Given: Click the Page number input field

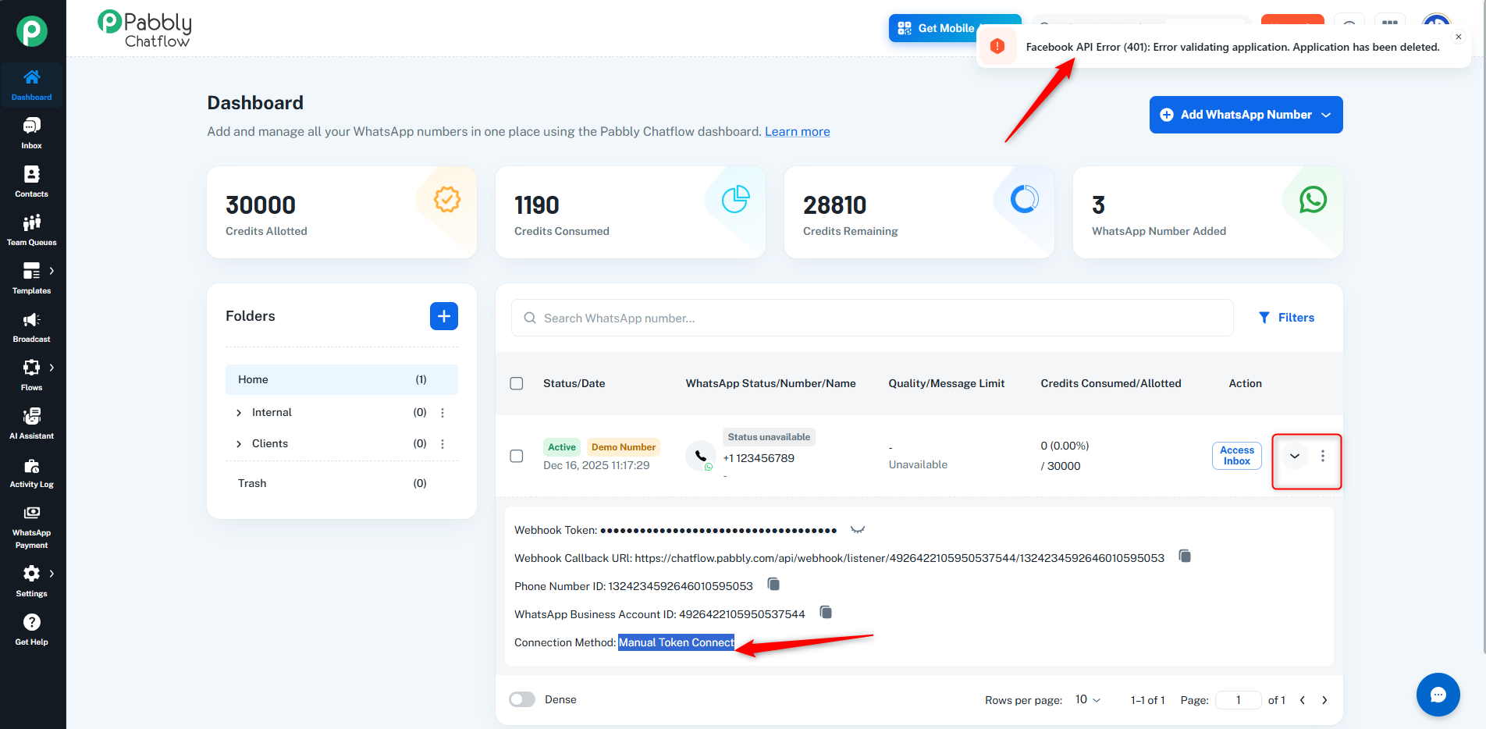Looking at the screenshot, I should coord(1239,700).
